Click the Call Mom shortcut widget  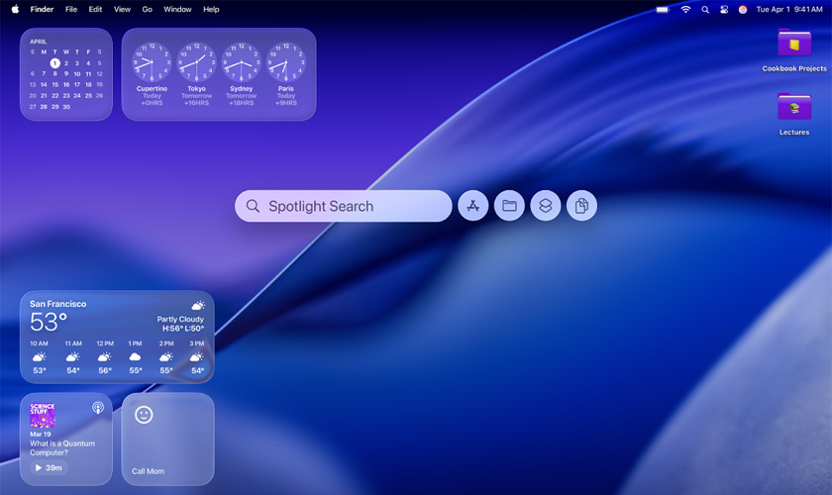167,439
